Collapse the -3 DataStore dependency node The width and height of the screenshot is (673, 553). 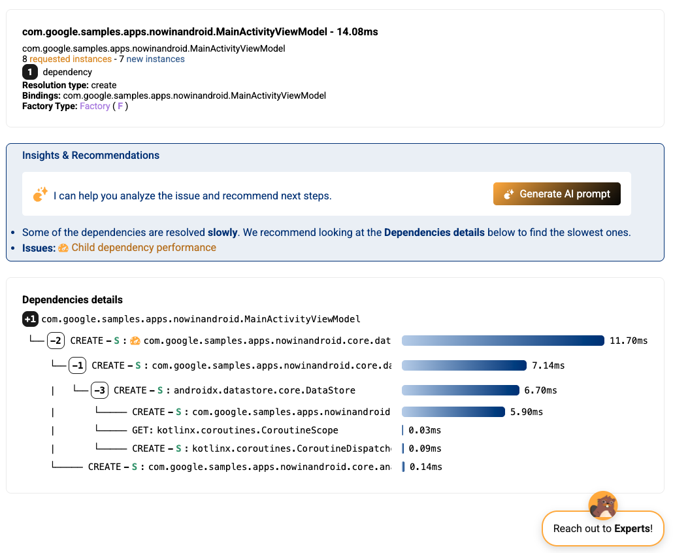tap(99, 390)
